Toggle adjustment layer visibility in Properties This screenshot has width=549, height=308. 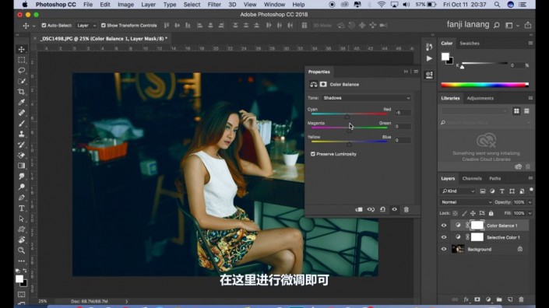click(x=395, y=209)
